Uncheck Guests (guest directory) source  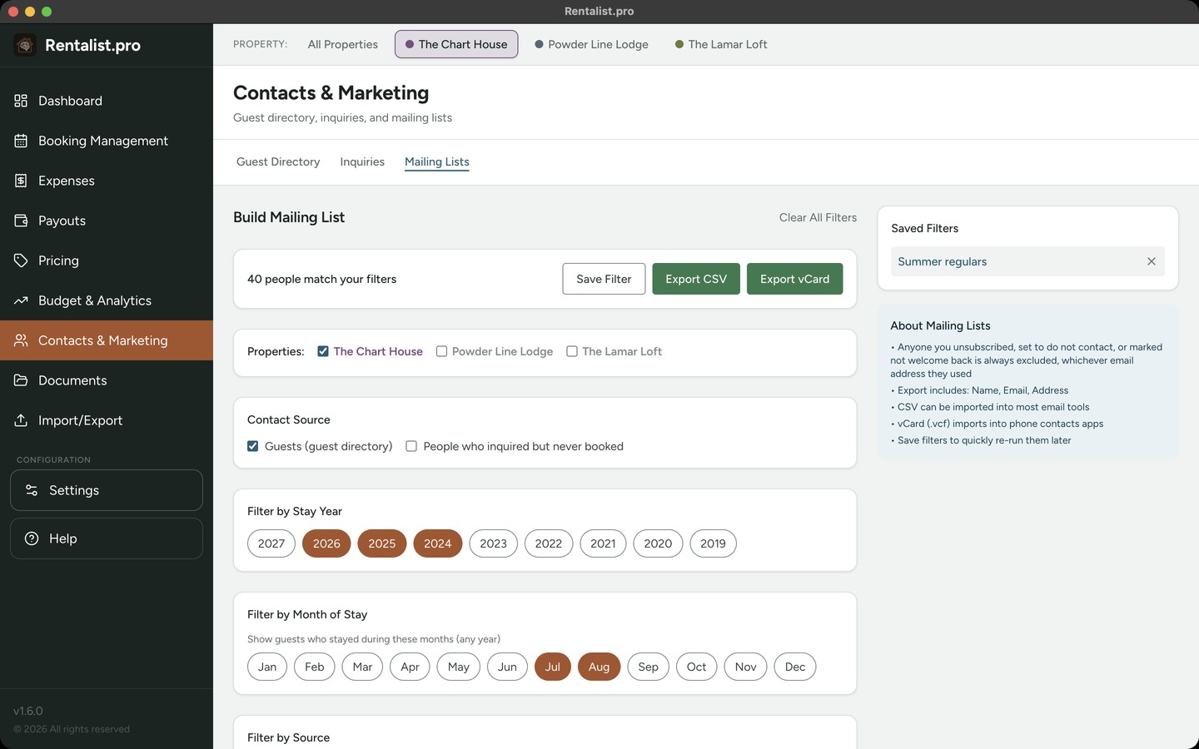coord(253,446)
